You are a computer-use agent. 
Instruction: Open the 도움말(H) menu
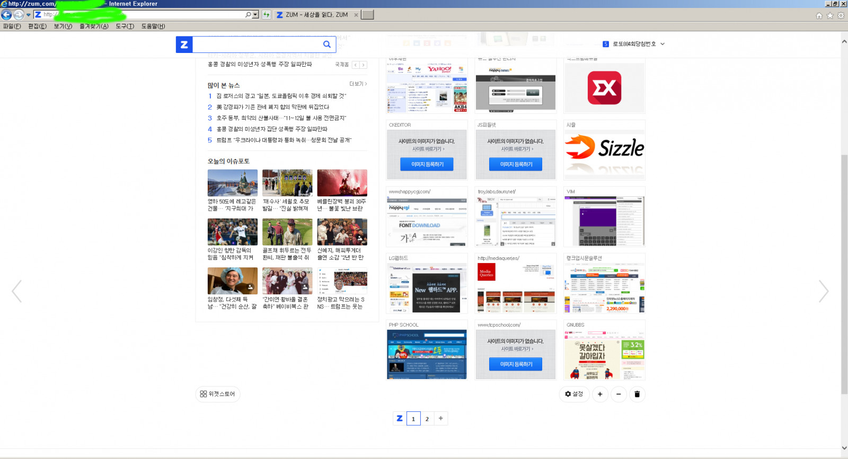(153, 26)
